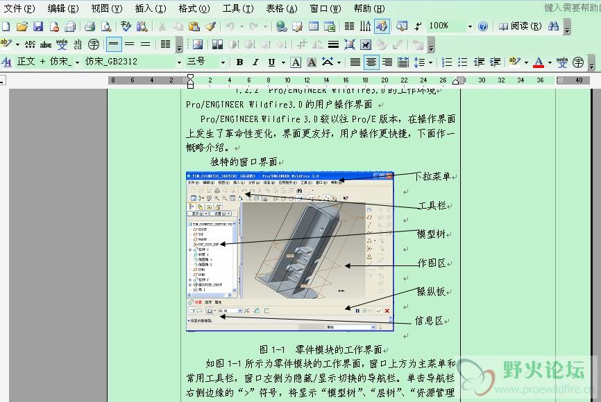Open the picture Text Wrapping icon
This screenshot has height=402, width=601.
coord(366,44)
